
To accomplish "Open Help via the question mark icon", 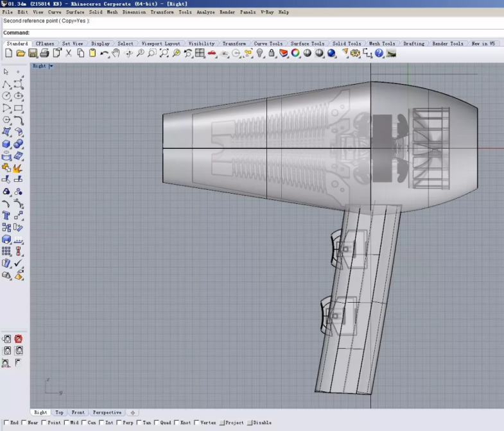I will point(379,53).
